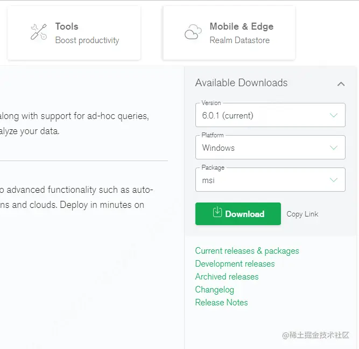This screenshot has height=349, width=359.
Task: Click the green Download button
Action: (x=238, y=214)
